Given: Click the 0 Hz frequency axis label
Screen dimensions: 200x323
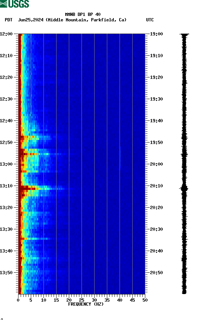Looking at the screenshot, I should (18, 300).
